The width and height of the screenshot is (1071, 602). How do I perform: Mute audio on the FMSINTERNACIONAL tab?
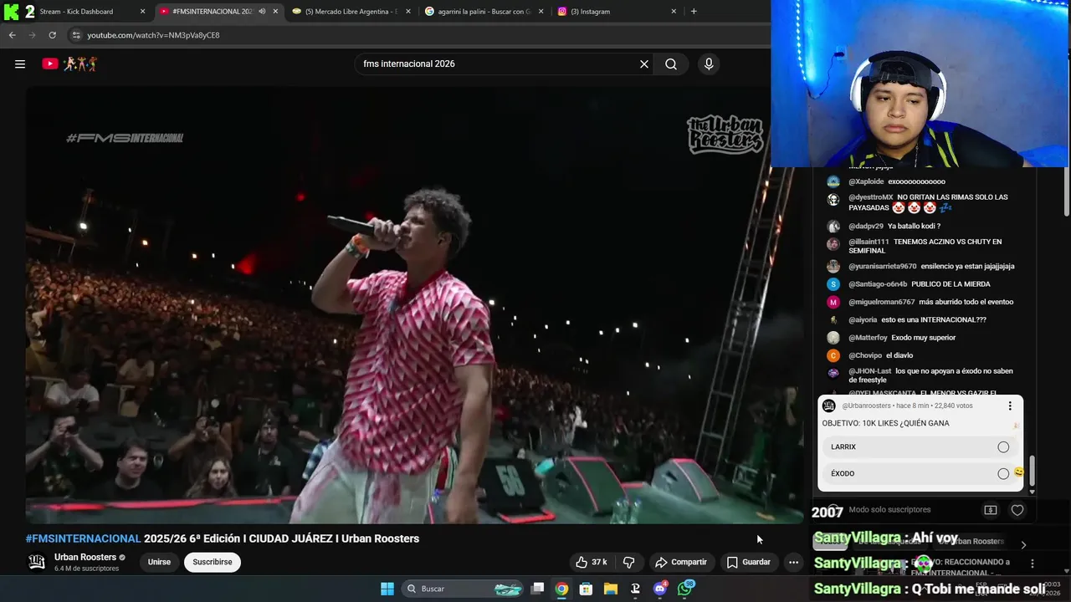263,12
